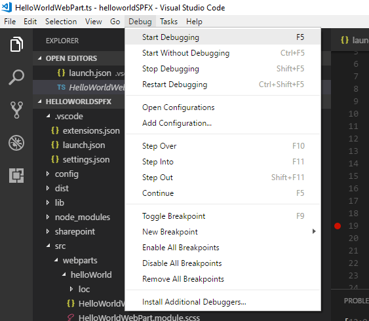This screenshot has height=321, width=369.
Task: Collapse the helloWorld folder arrow
Action: [64, 274]
